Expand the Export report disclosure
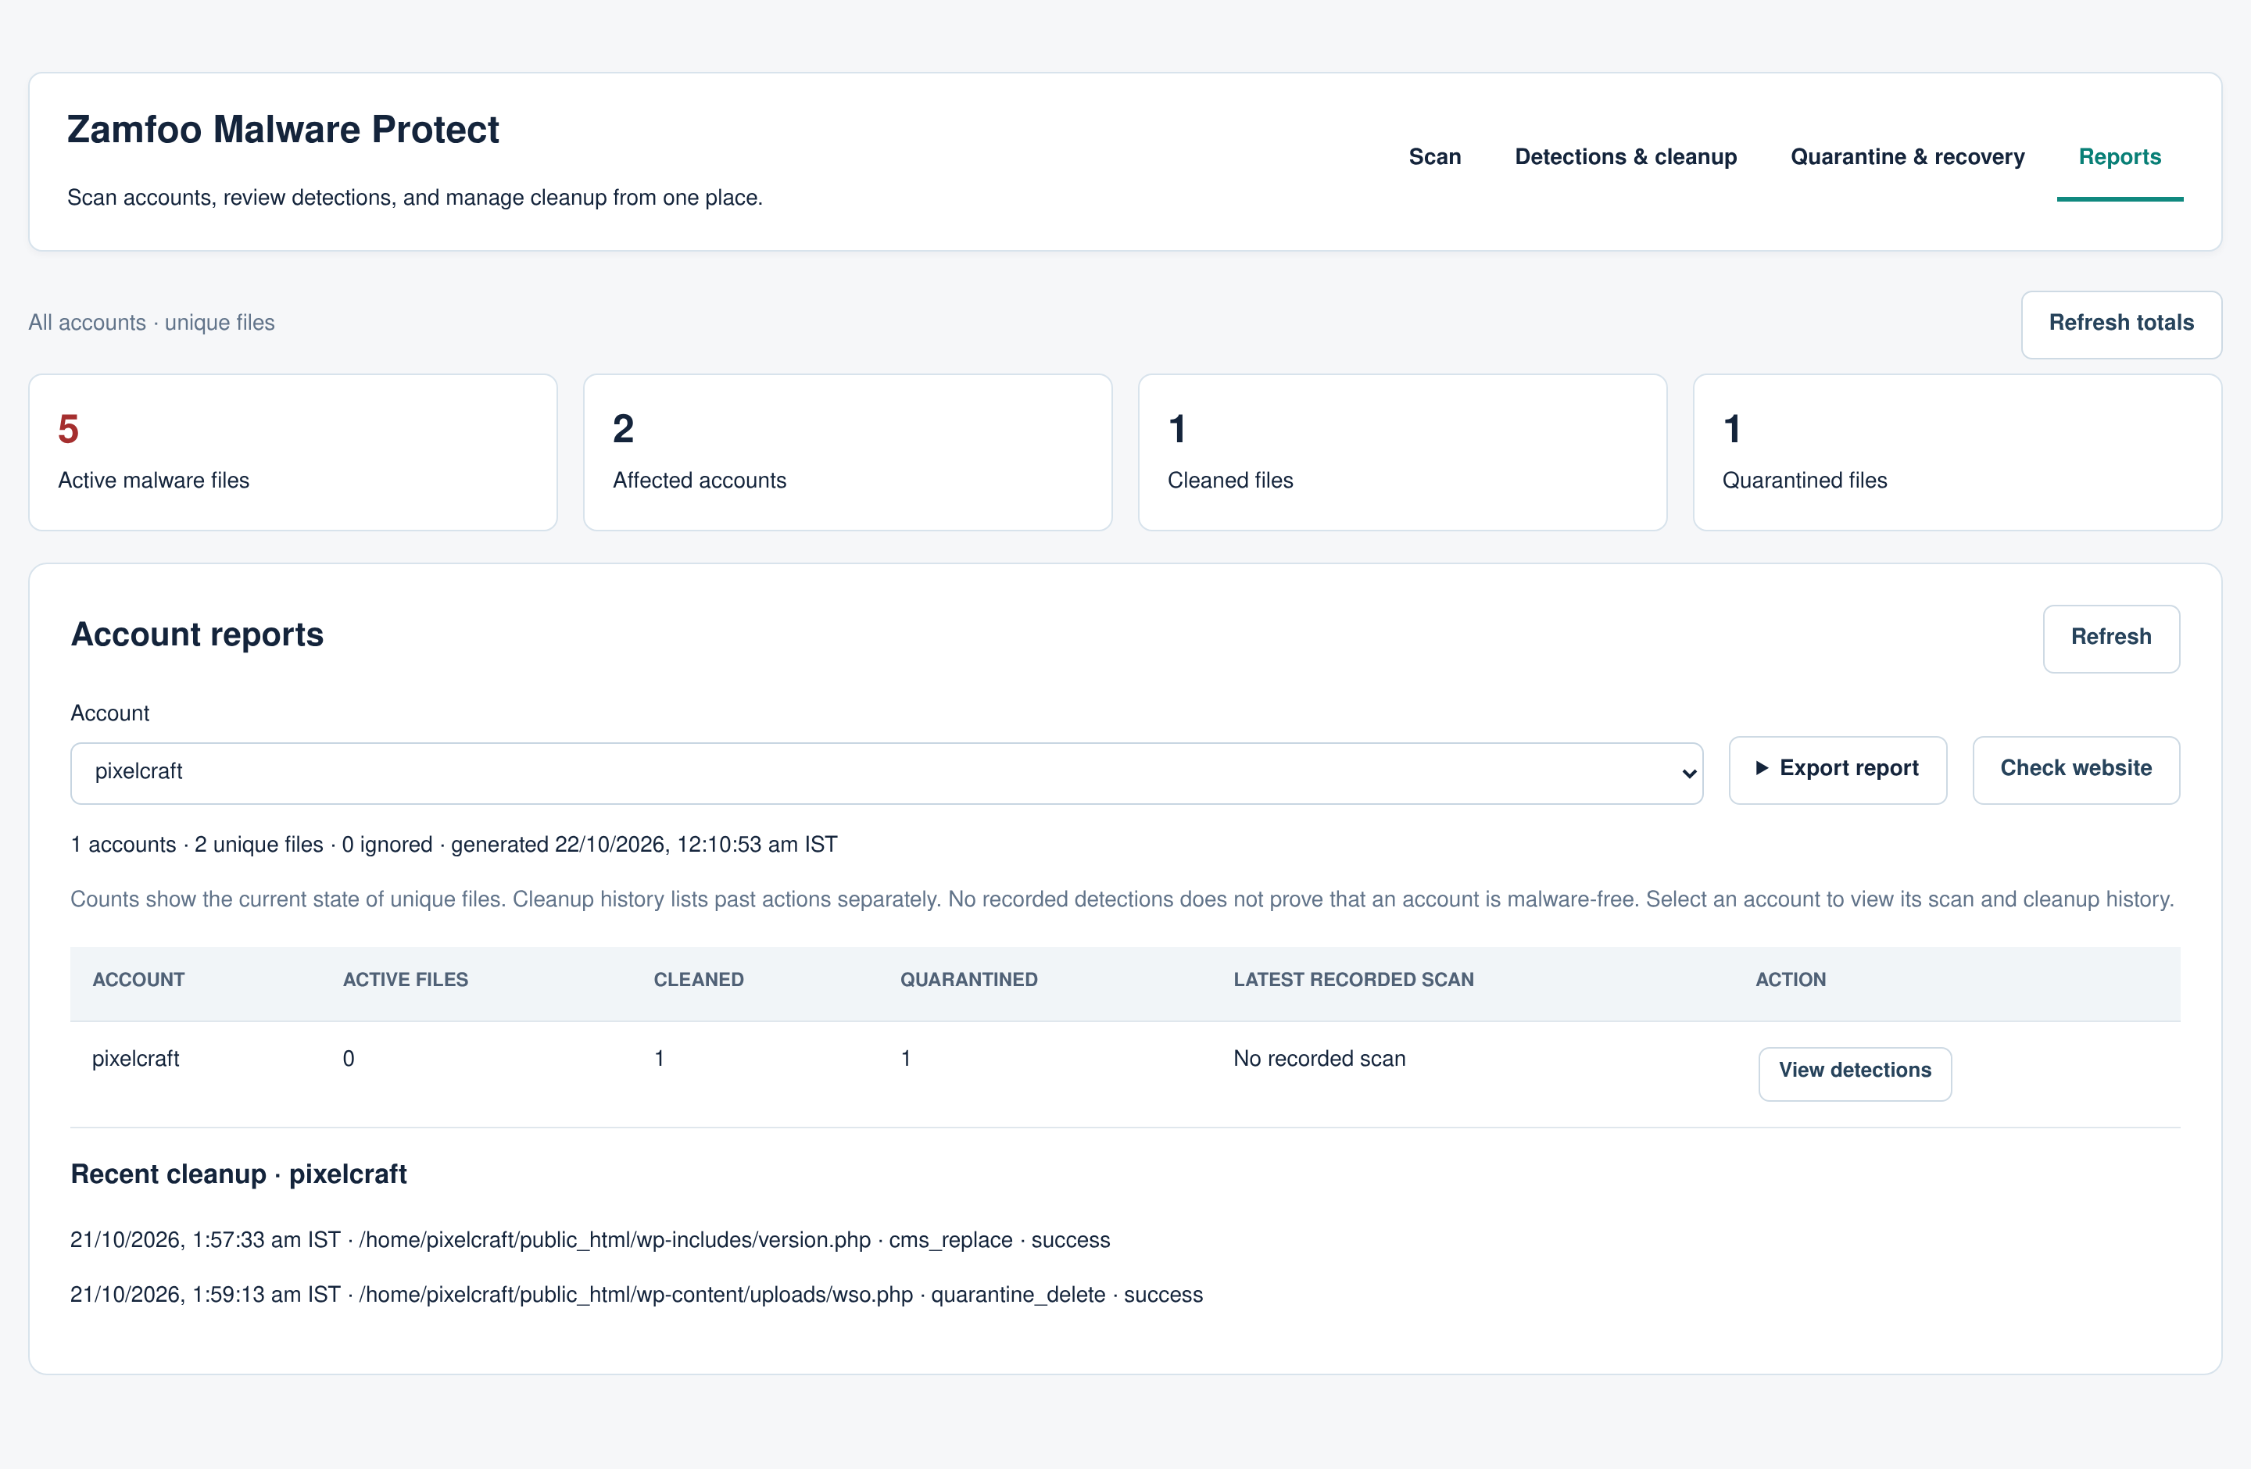This screenshot has width=2251, height=1469. [1837, 769]
